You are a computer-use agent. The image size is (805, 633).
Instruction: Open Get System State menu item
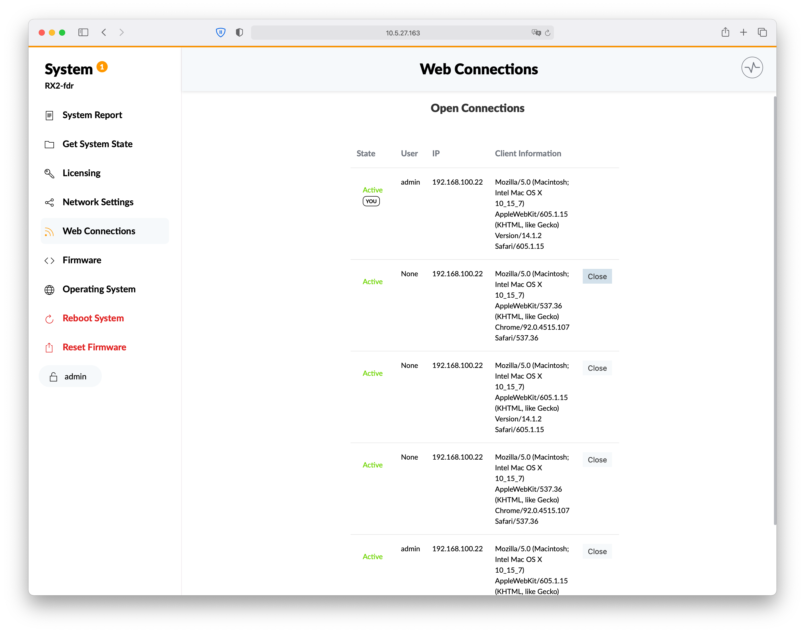tap(105, 144)
